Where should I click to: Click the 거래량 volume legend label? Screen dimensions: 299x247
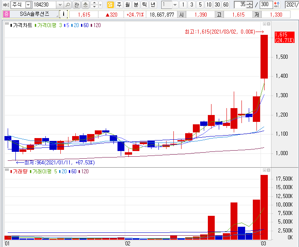(x=20, y=172)
